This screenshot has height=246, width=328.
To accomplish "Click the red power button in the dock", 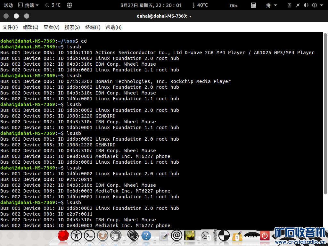I will 265,235.
